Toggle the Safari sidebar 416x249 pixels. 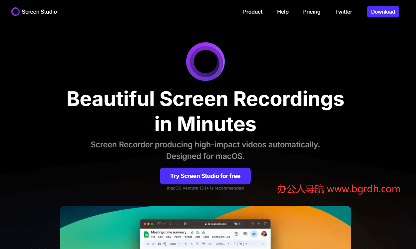click(159, 224)
